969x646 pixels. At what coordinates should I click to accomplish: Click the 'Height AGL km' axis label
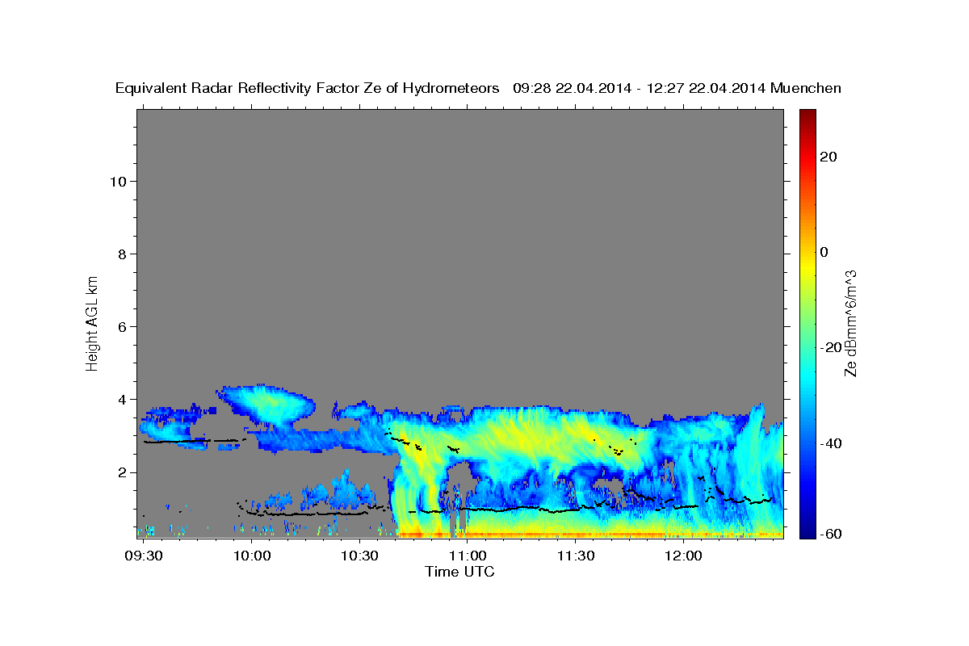click(x=92, y=324)
